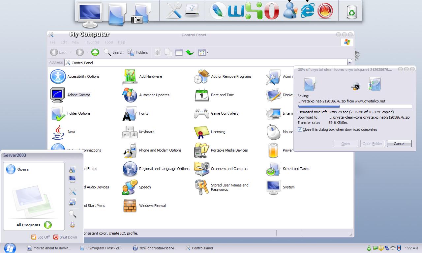This screenshot has height=253, width=422.
Task: Toggle close dialog when download completes
Action: (300, 129)
